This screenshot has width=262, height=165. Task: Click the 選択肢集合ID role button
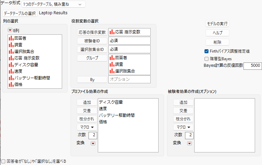click(92, 50)
